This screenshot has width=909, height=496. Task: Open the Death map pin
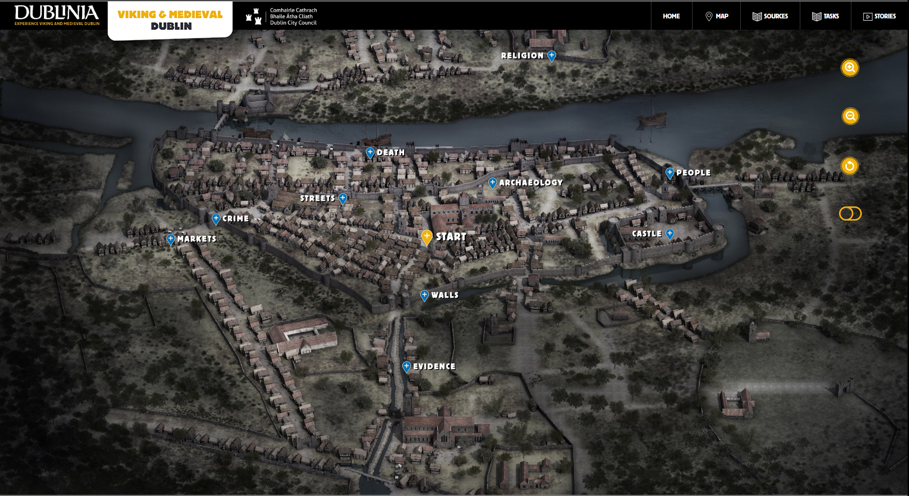[x=370, y=153]
